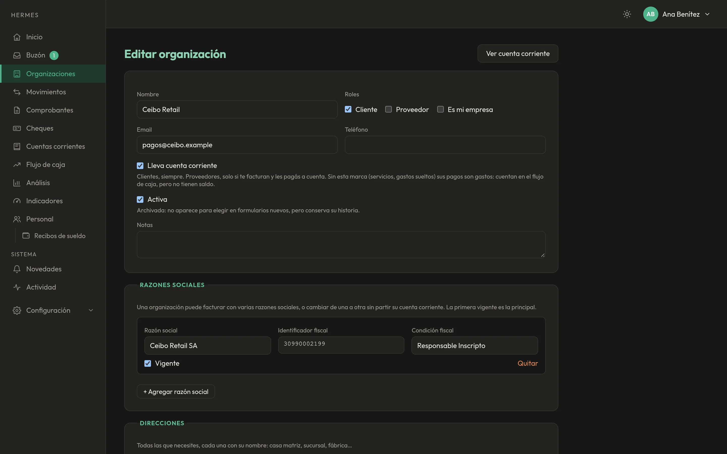Click the Cuentas corrientes ledger icon
Screen dimensions: 727x454
pos(17,147)
